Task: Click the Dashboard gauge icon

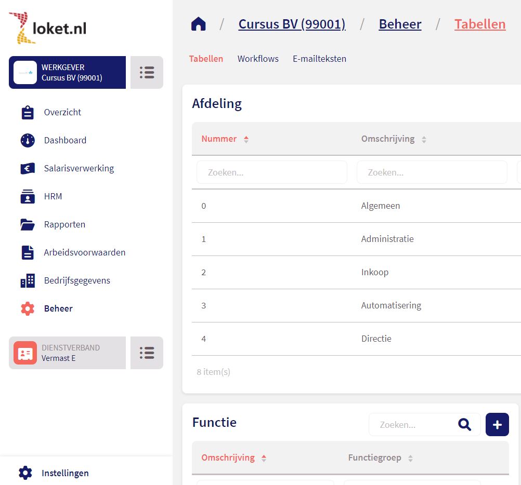Action: point(28,140)
